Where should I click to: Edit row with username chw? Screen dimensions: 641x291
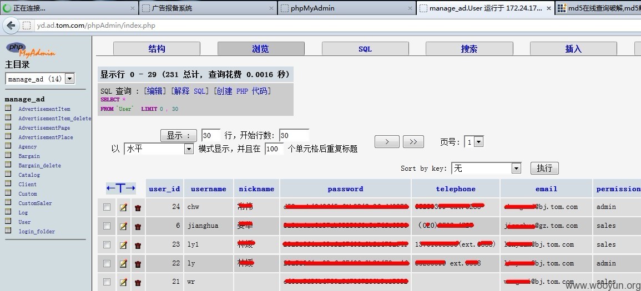pyautogui.click(x=123, y=207)
